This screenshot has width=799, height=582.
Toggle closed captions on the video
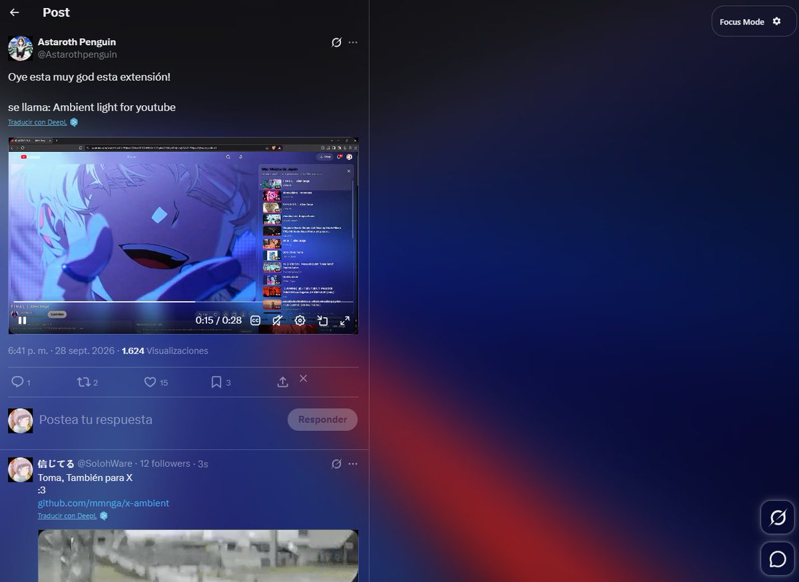click(x=255, y=320)
